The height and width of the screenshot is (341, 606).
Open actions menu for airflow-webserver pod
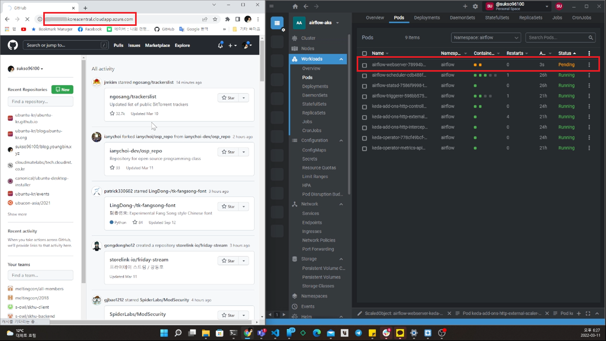(x=589, y=65)
